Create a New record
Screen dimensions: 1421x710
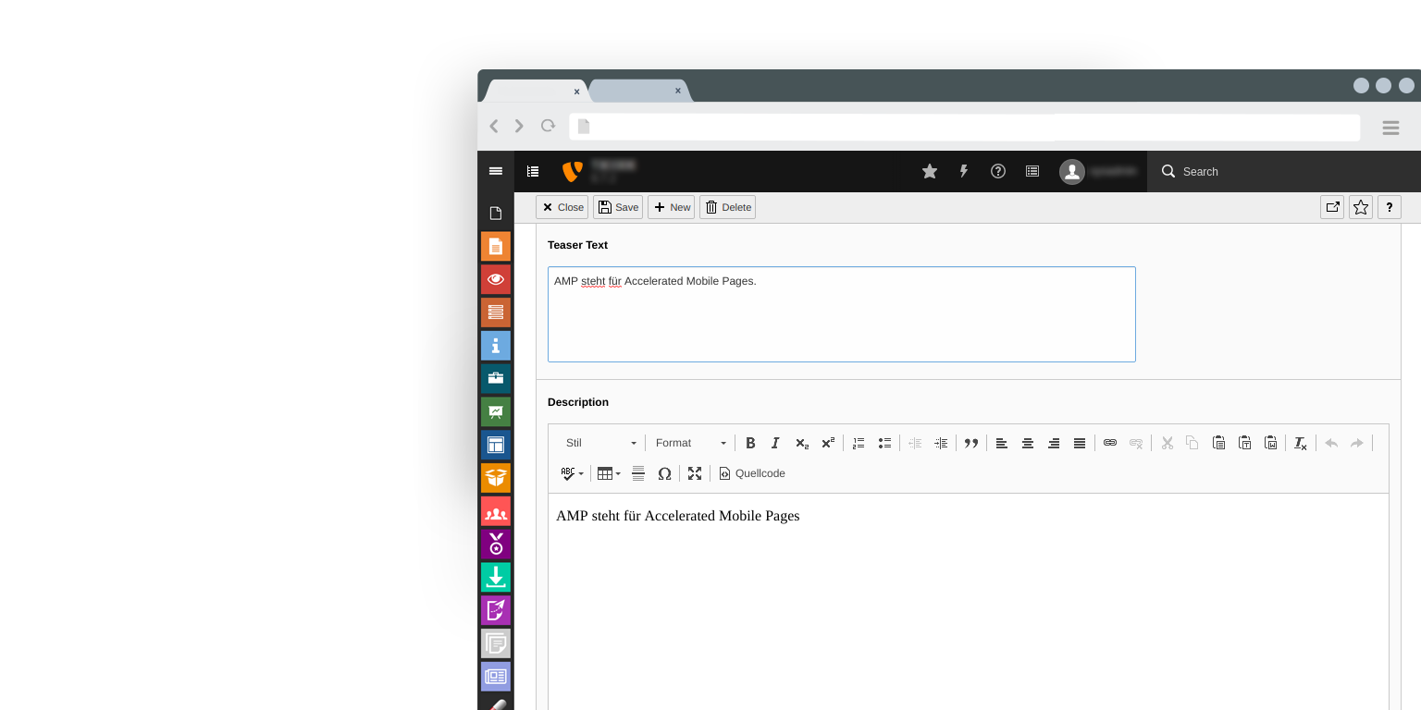tap(672, 207)
